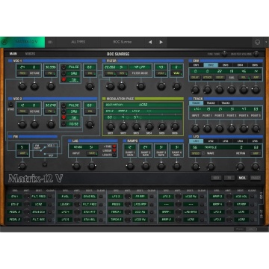Flip the FM Dest VCO/VCF switch
The height and width of the screenshot is (269, 269).
tap(45, 149)
